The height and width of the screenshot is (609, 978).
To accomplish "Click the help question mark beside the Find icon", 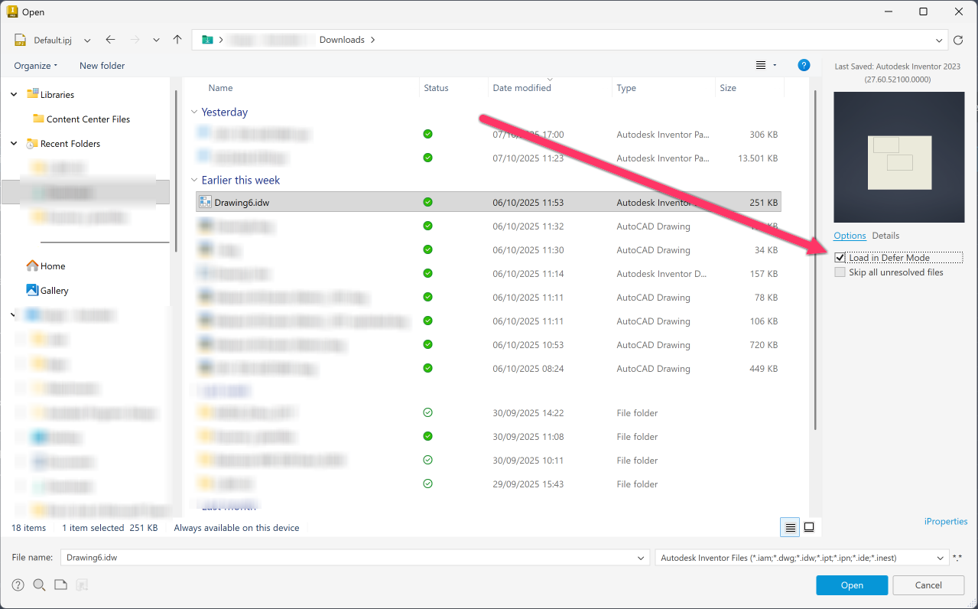I will [18, 585].
